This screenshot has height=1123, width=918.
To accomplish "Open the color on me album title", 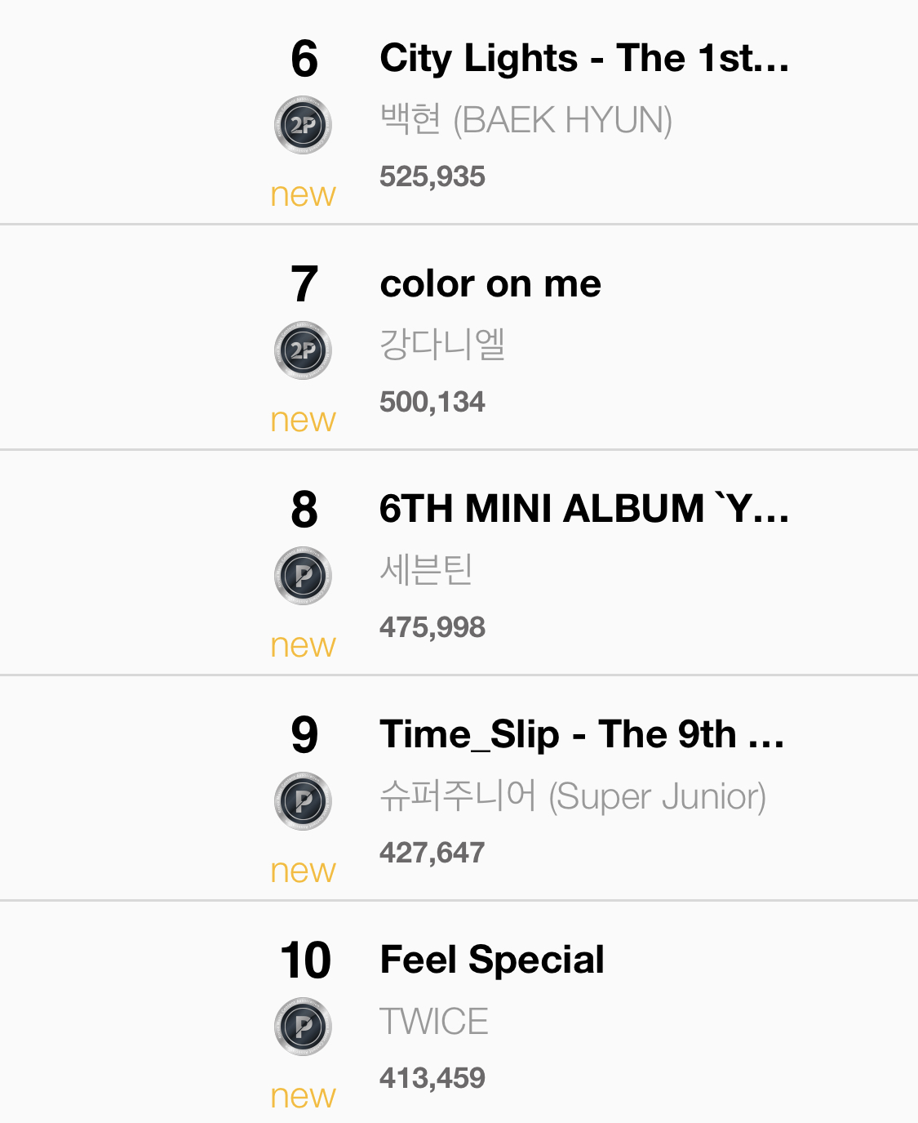I will point(490,284).
